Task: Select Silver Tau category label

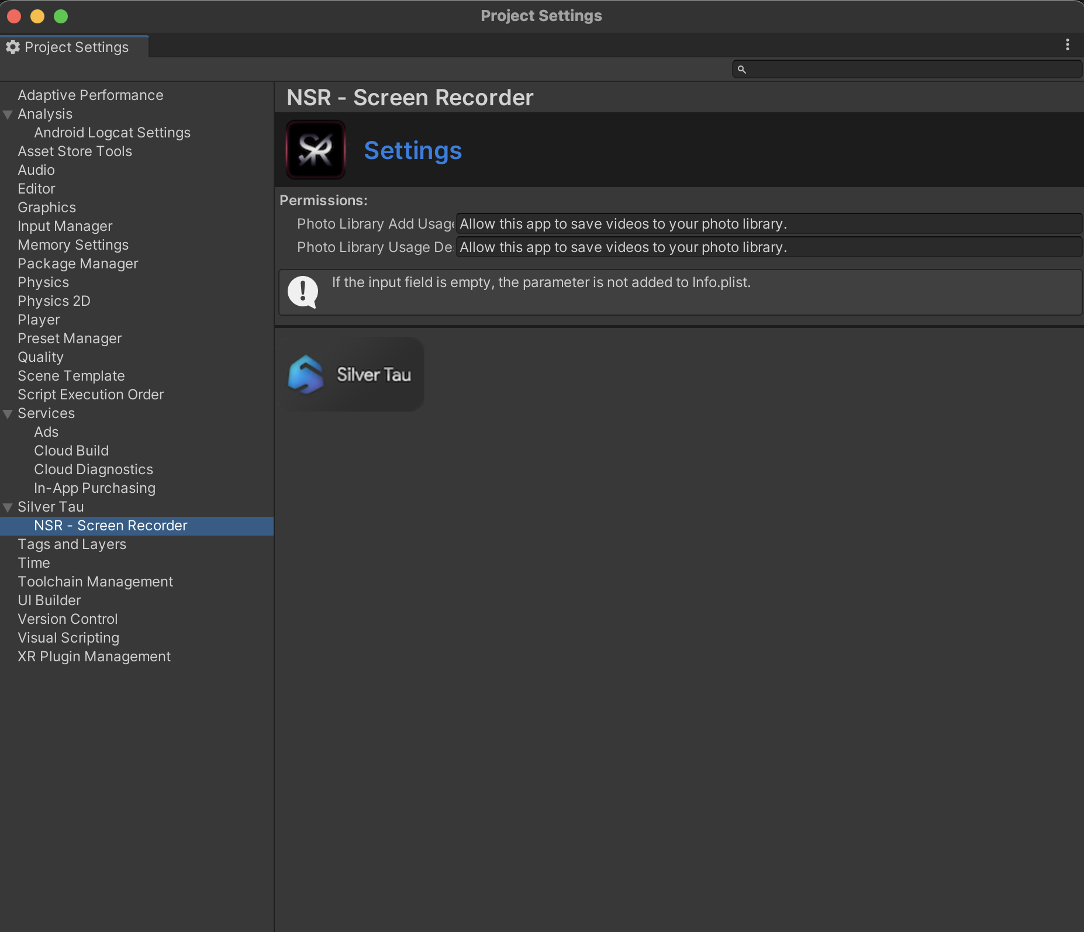Action: coord(51,507)
